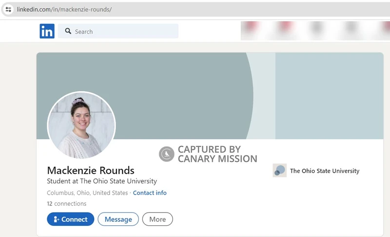Screen dimensions: 390x237
Task: Focus the LinkedIn Search field
Action: click(x=118, y=31)
